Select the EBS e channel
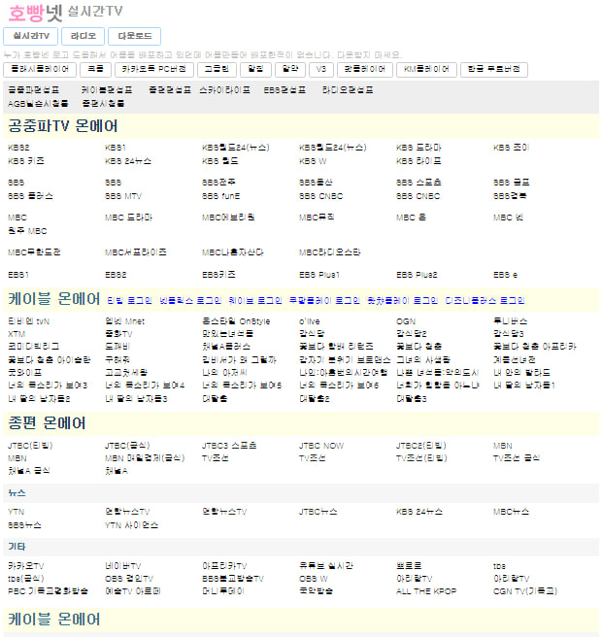The image size is (602, 637). 505,275
